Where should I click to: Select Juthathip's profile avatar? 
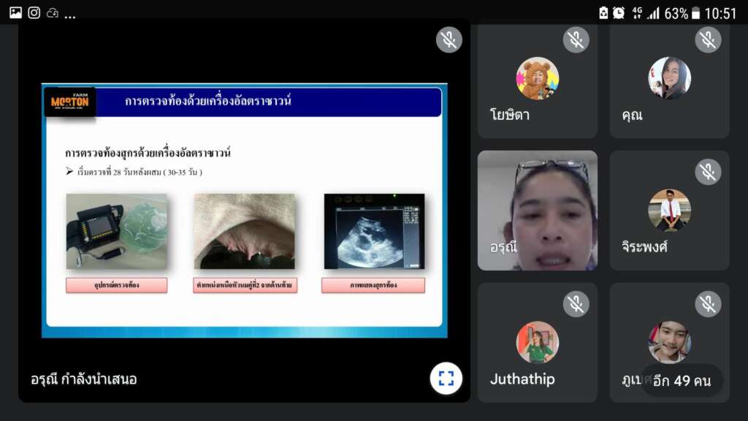[x=537, y=342]
